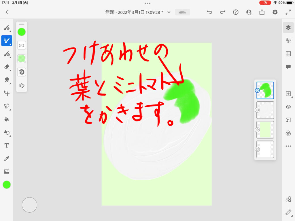Activate the eyedropper tool
This screenshot has width=295, height=221.
6,159
